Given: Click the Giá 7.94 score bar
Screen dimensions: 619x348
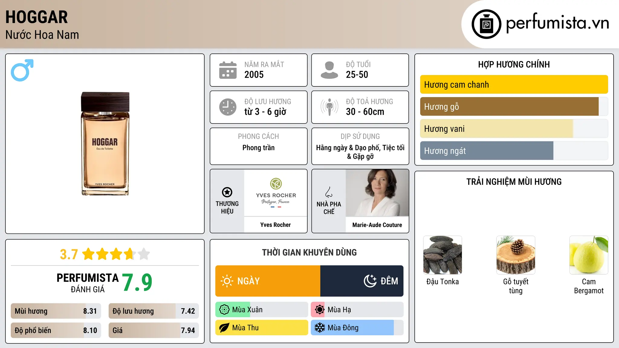Looking at the screenshot, I should 154,330.
